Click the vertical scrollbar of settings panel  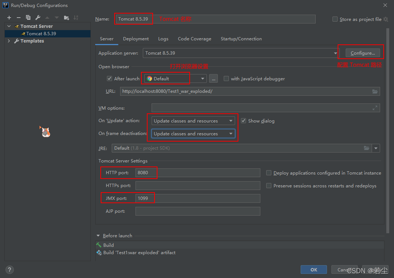pos(387,131)
